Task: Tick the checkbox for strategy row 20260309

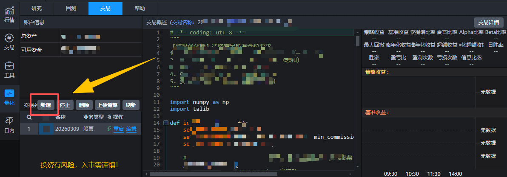Action: pos(46,129)
